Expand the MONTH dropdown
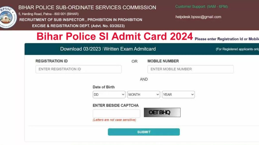Viewport: 259px width, 145px height. [x=143, y=95]
